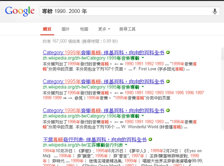Click snippet text 本分類列出了1999年發行的音樂專輯
The image size is (224, 166).
(76, 64)
